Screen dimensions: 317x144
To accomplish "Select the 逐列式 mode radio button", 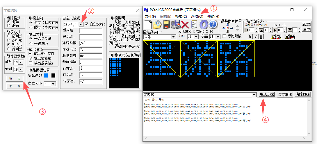I will coord(8,36).
